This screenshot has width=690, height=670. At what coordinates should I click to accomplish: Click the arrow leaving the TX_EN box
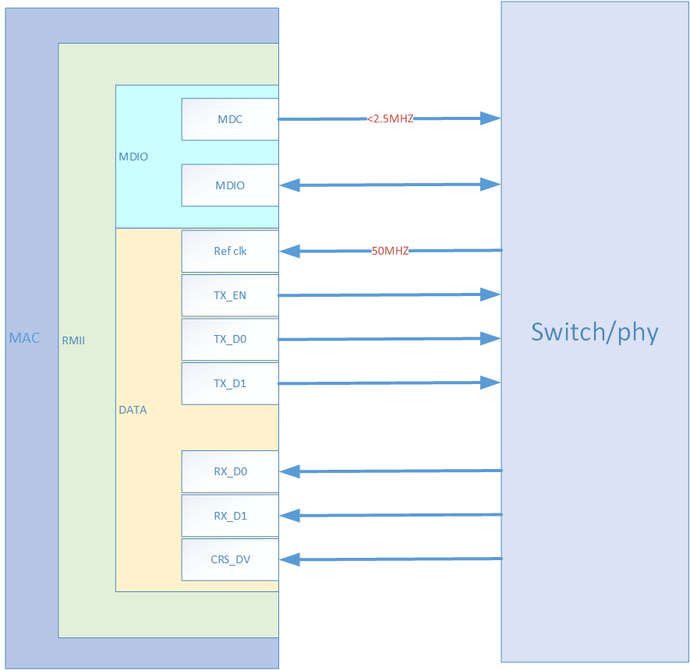click(x=390, y=294)
